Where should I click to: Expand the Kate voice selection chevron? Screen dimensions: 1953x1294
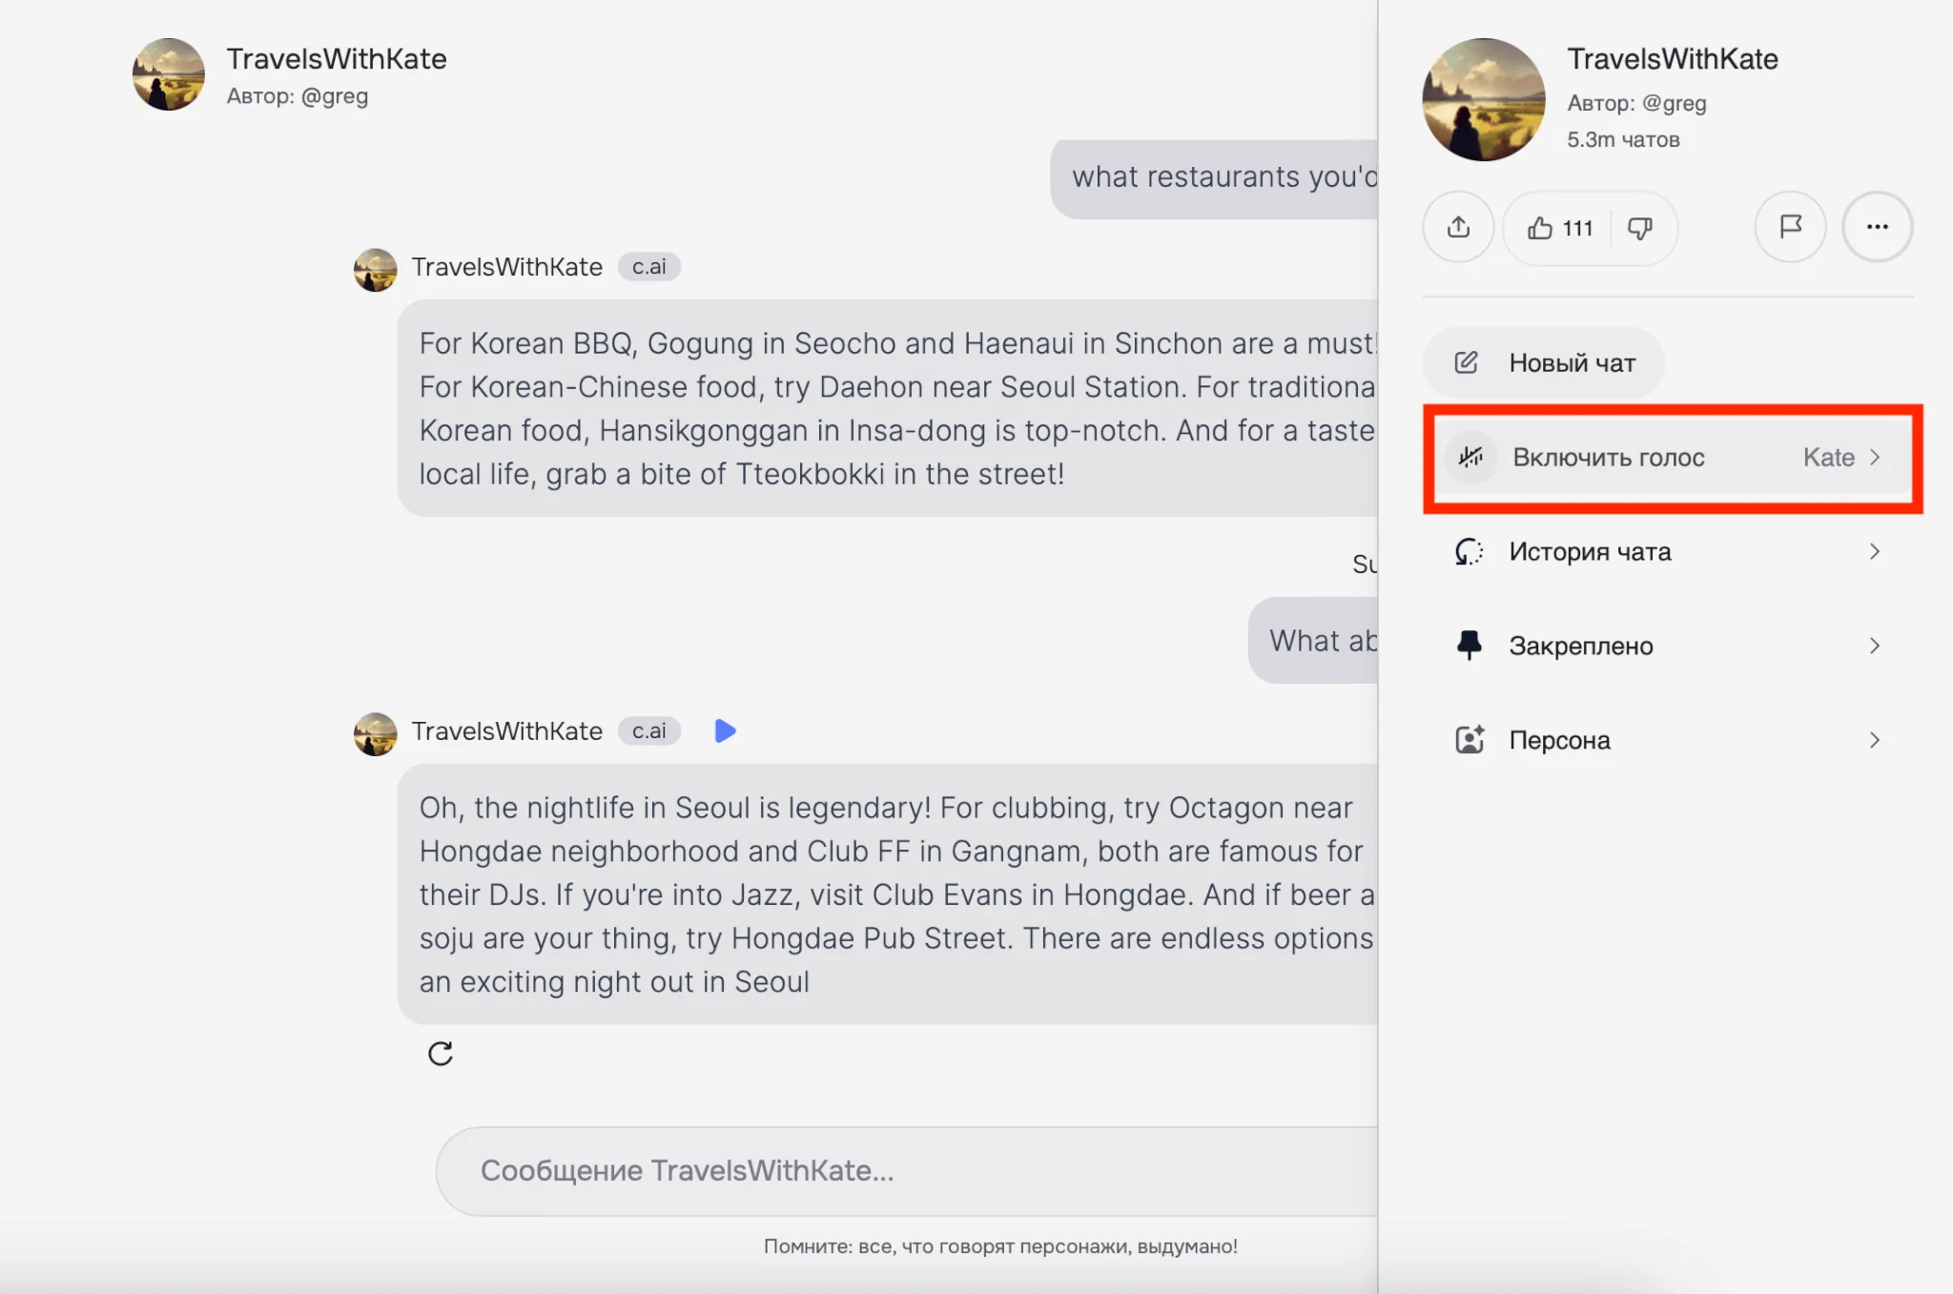pos(1875,457)
